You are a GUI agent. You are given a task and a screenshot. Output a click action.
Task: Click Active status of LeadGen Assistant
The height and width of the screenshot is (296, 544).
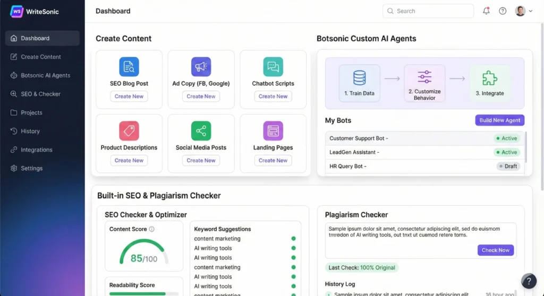506,152
